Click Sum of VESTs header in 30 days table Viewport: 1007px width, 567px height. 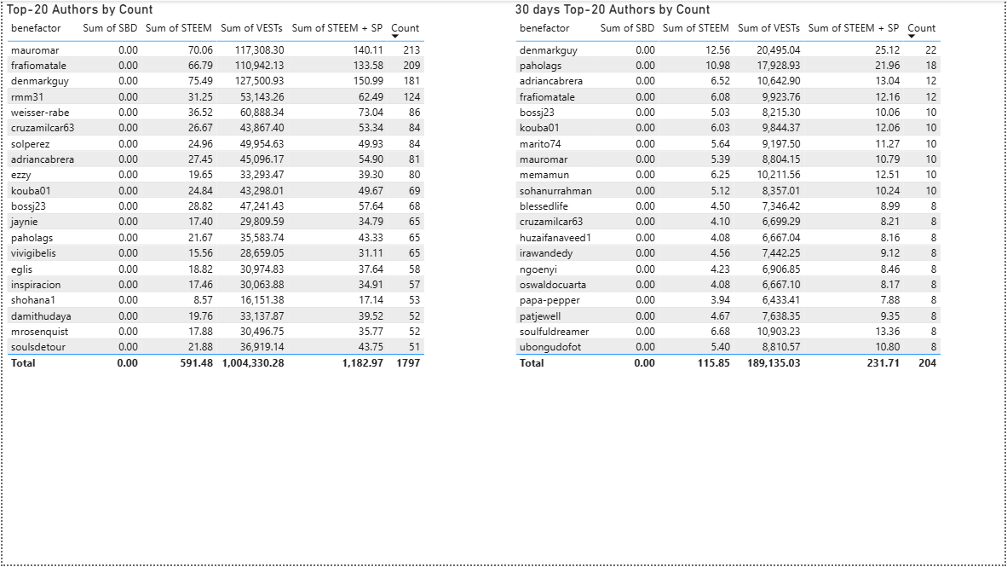(768, 28)
